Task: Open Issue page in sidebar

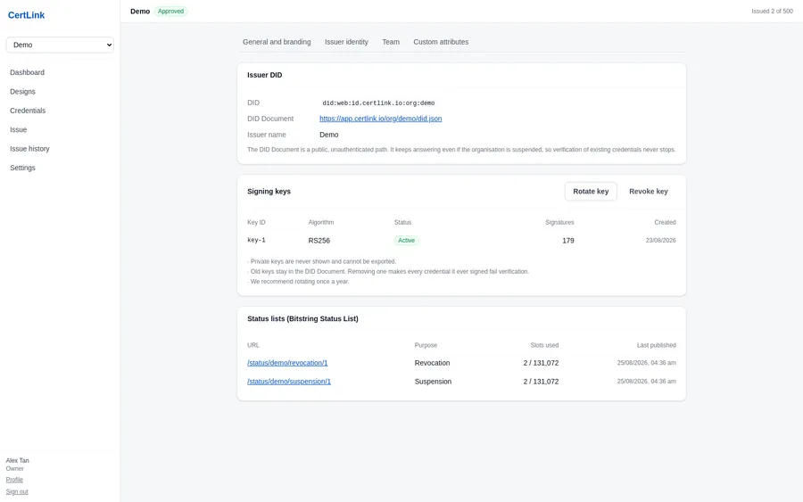Action: point(19,130)
